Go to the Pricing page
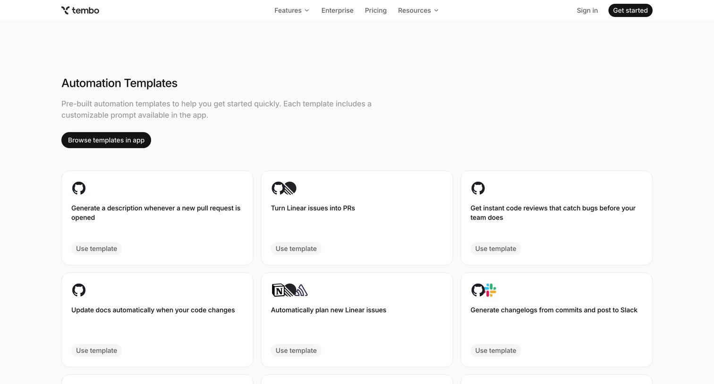The width and height of the screenshot is (714, 384). 375,10
